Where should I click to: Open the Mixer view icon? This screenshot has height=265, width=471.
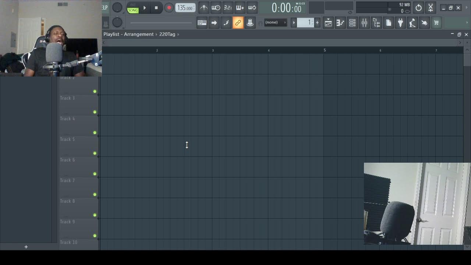click(x=364, y=23)
